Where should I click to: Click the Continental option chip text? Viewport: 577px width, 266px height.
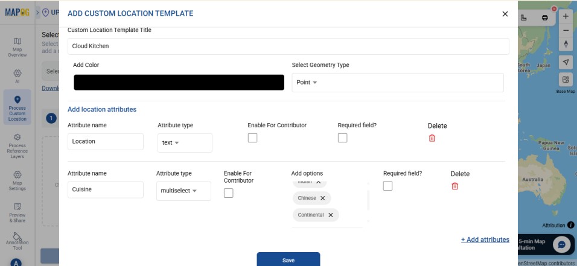311,215
